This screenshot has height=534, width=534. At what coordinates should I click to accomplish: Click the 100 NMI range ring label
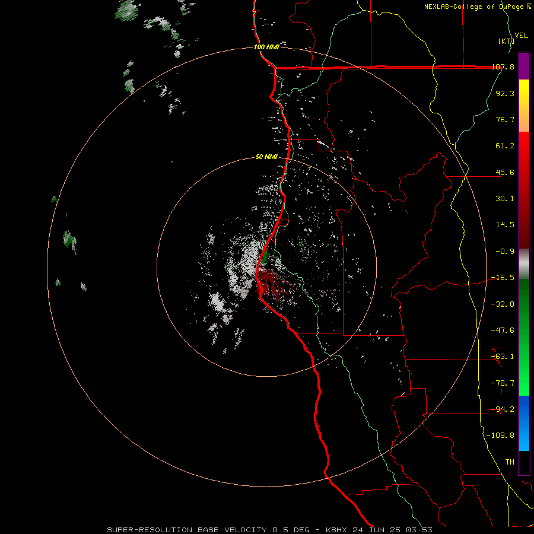pyautogui.click(x=266, y=47)
